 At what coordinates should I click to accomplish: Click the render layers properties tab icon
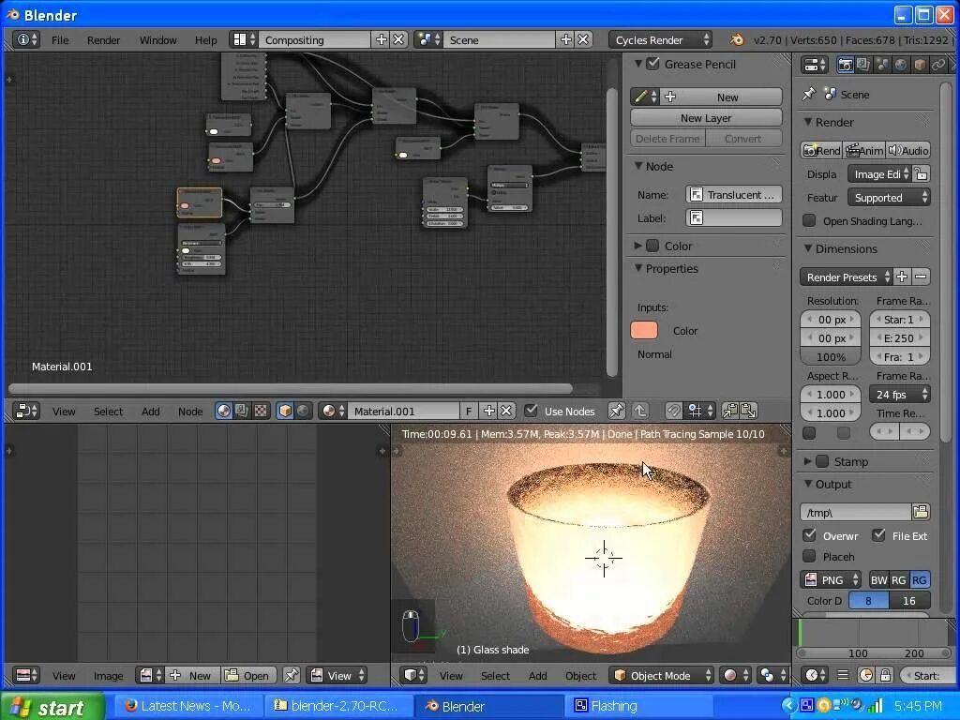click(x=863, y=65)
